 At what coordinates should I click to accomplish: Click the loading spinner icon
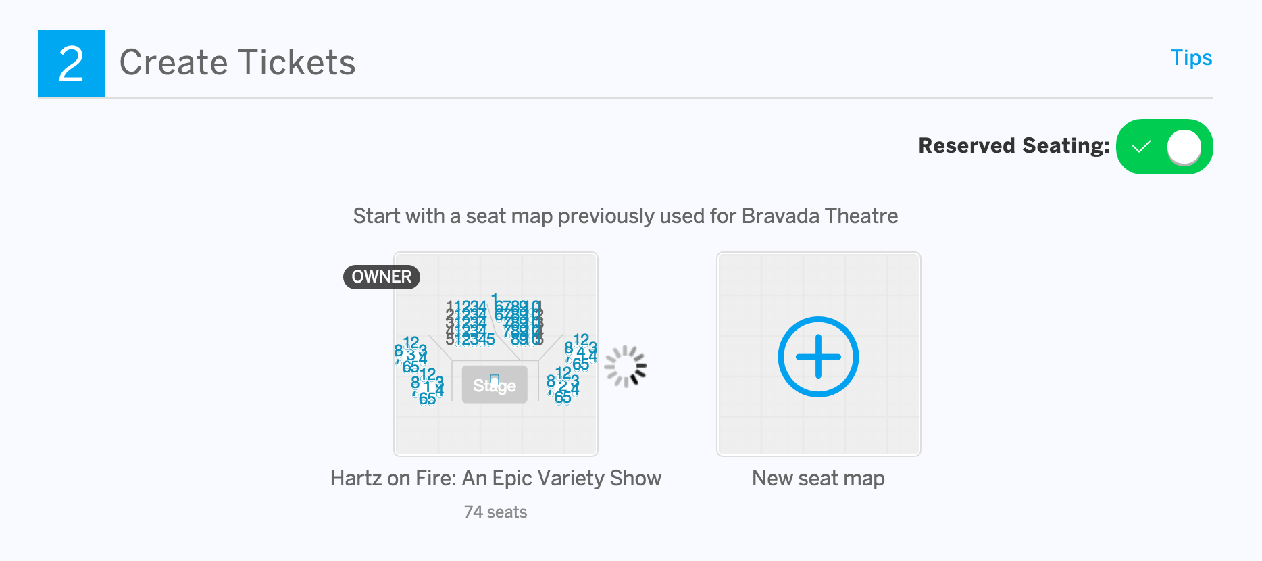[x=626, y=366]
